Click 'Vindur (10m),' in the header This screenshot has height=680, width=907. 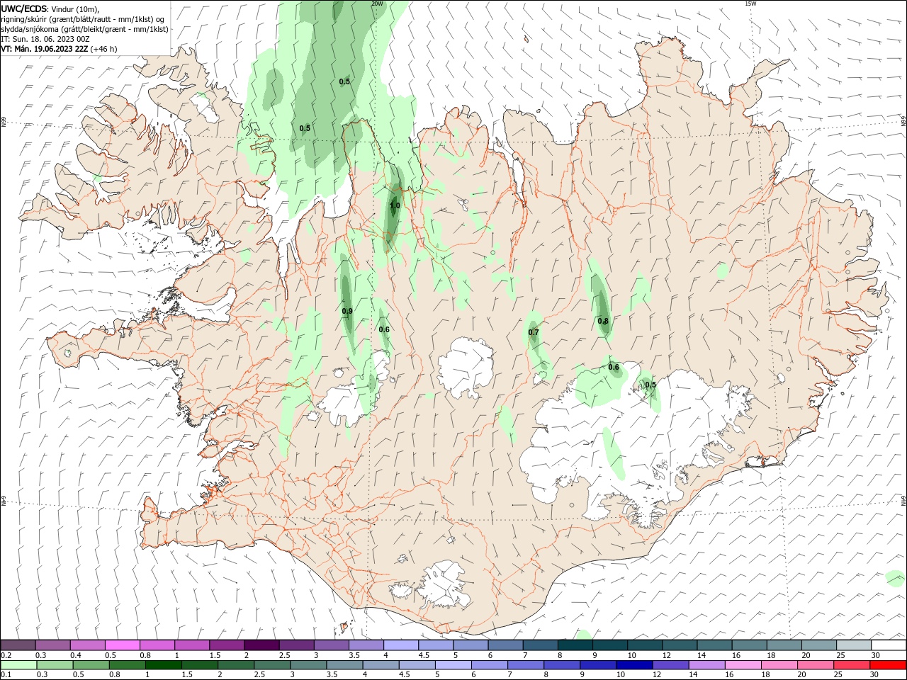(x=76, y=8)
